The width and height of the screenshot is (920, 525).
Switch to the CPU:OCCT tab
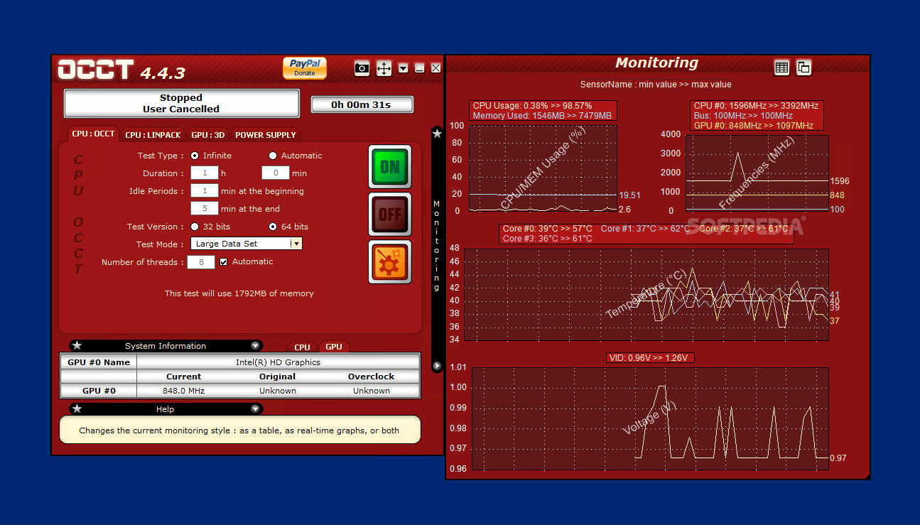[x=93, y=134]
